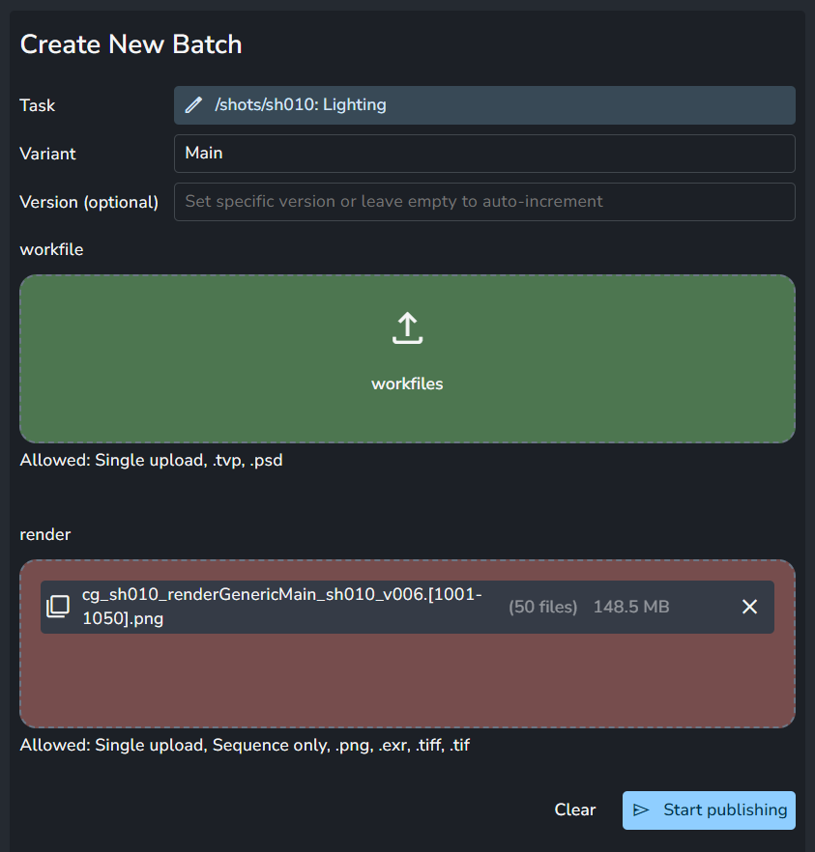
Task: Click the pencil edit icon in Task field
Action: tap(193, 105)
